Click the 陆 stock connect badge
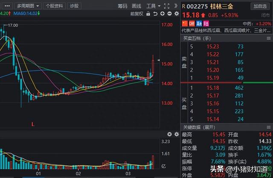The width and height of the screenshot is (273, 178). point(206,23)
